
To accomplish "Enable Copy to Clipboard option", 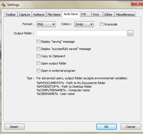I will 38,56.
